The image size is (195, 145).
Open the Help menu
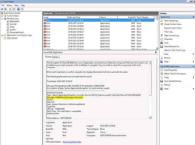[x=22, y=5]
